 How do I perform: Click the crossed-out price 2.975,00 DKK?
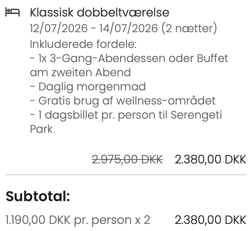point(127,159)
